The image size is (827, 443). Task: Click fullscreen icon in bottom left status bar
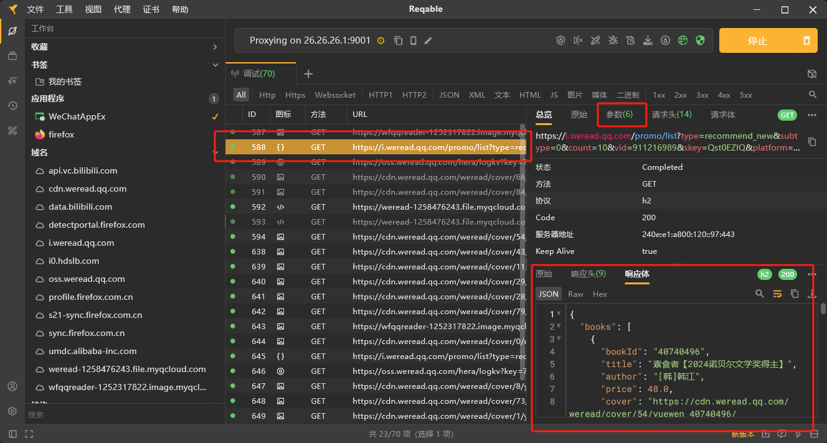(29, 434)
